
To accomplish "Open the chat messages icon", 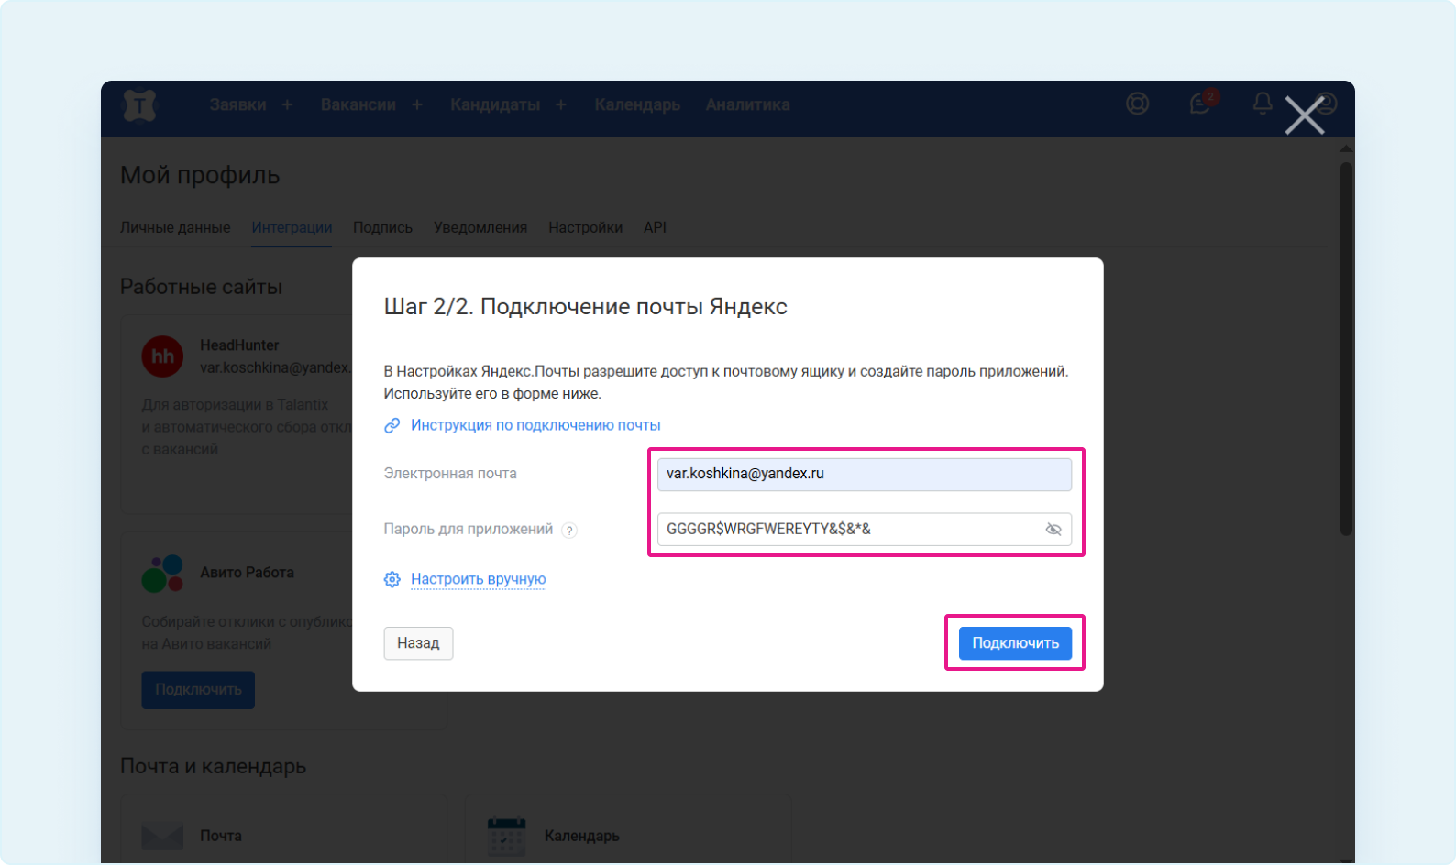I will (x=1200, y=104).
